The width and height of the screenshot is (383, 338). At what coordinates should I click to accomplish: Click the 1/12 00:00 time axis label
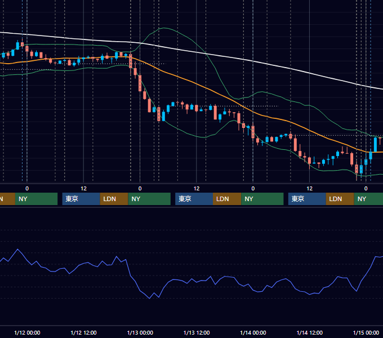click(27, 332)
